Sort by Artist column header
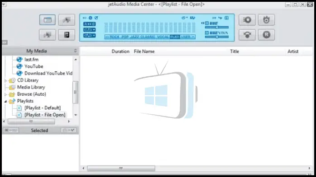This screenshot has height=177, width=316. [x=293, y=51]
